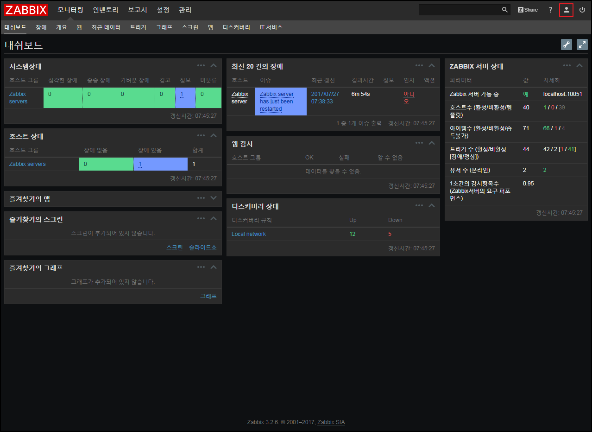
Task: Go to the 트리거 submenu tab
Action: [138, 27]
